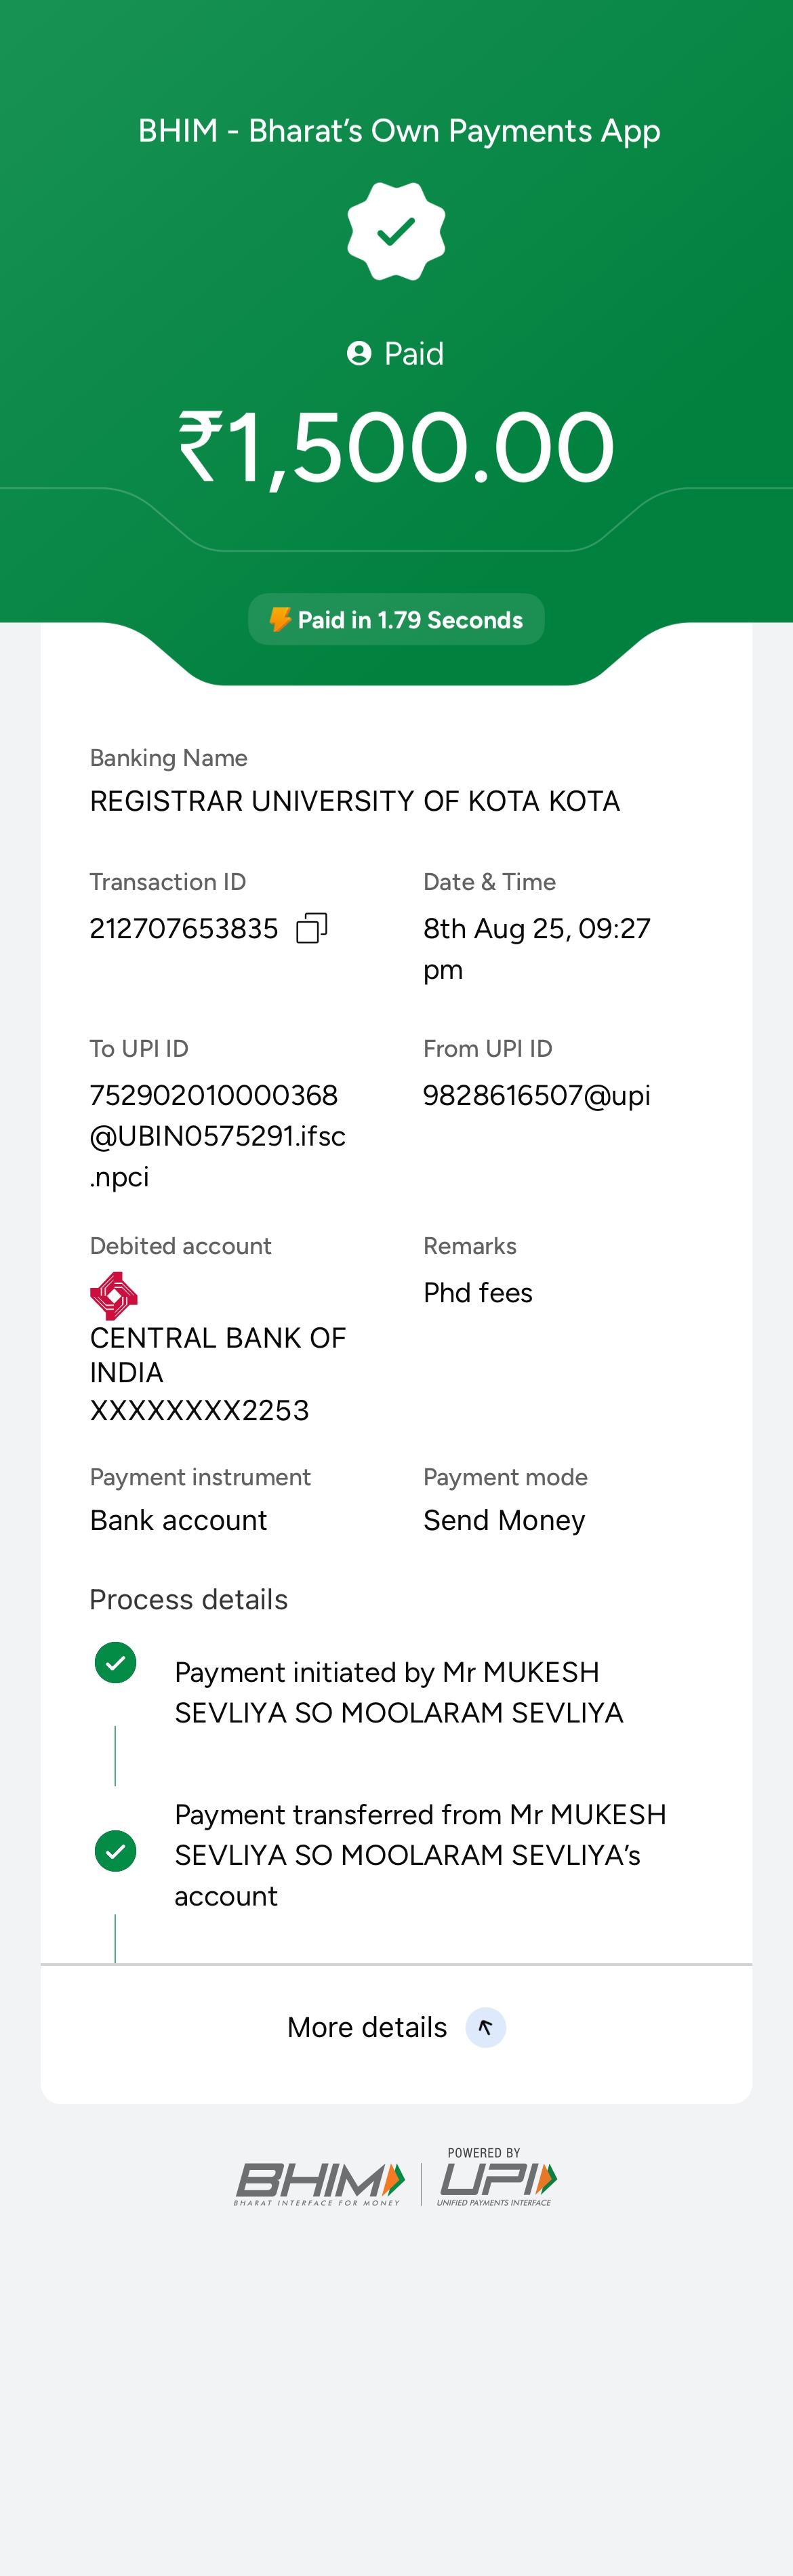The height and width of the screenshot is (2576, 793).
Task: Select the From UPI ID 9828616507@upi
Action: [536, 1096]
